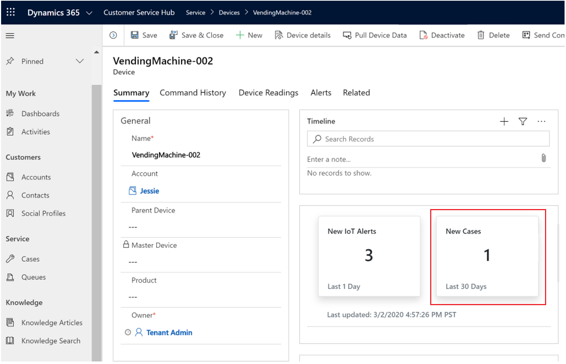This screenshot has width=566, height=364.
Task: Click Pull Device Data command
Action: click(x=375, y=35)
